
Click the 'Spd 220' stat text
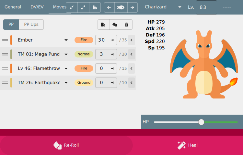coord(155,41)
